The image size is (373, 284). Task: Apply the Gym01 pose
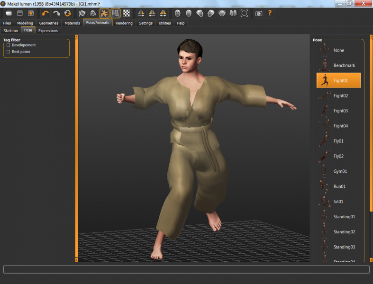338,171
